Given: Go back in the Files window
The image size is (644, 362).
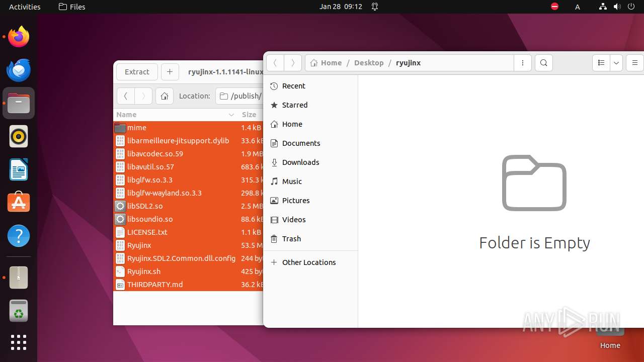Looking at the screenshot, I should 275,63.
